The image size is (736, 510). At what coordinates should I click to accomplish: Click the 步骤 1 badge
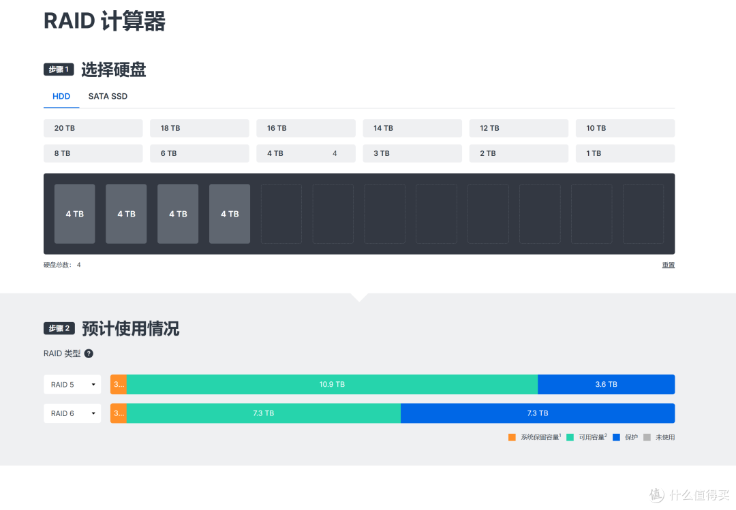(x=59, y=69)
